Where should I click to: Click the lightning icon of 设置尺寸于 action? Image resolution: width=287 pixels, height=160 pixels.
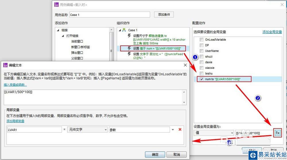pos(129,36)
